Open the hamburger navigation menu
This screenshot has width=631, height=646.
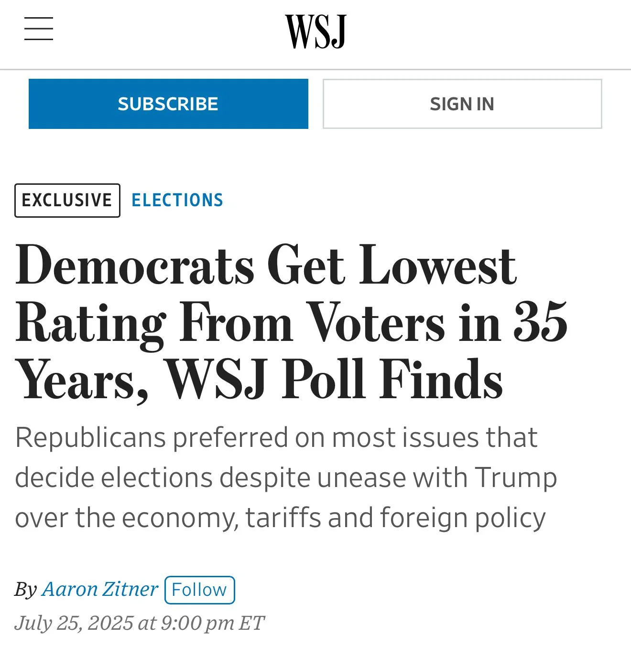coord(39,29)
